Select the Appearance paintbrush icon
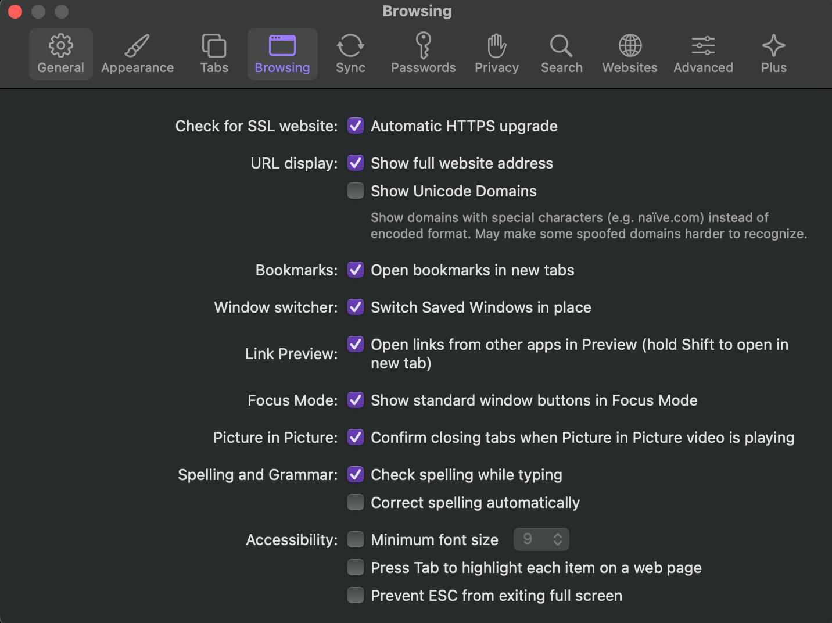Screen dimensions: 832x623 [137, 45]
